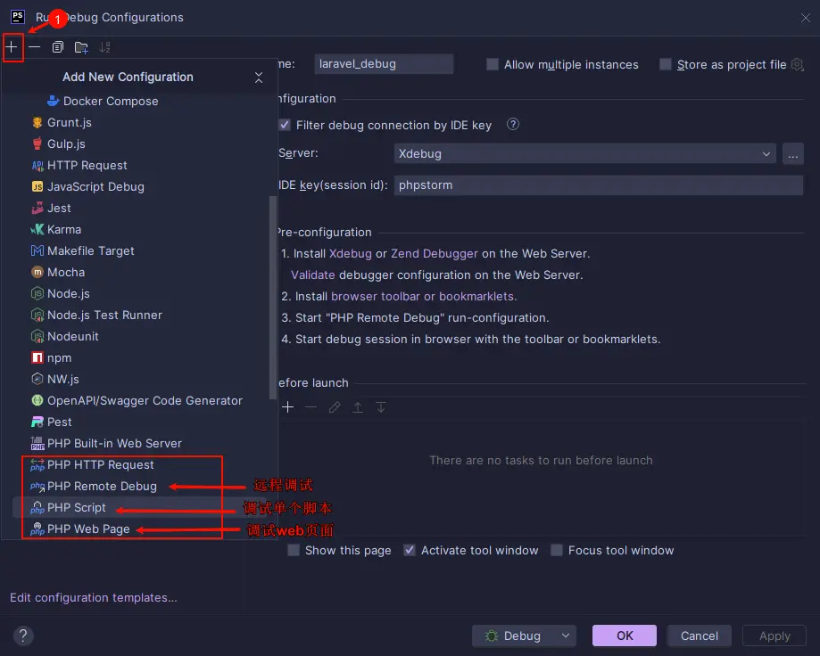Viewport: 820px width, 656px height.
Task: Click the new folder icon in toolbar
Action: tap(81, 47)
